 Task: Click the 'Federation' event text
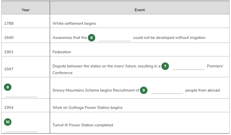point(62,52)
